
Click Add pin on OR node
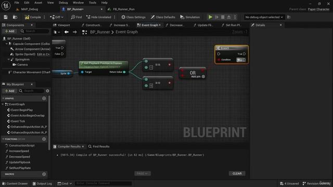pyautogui.click(x=198, y=76)
